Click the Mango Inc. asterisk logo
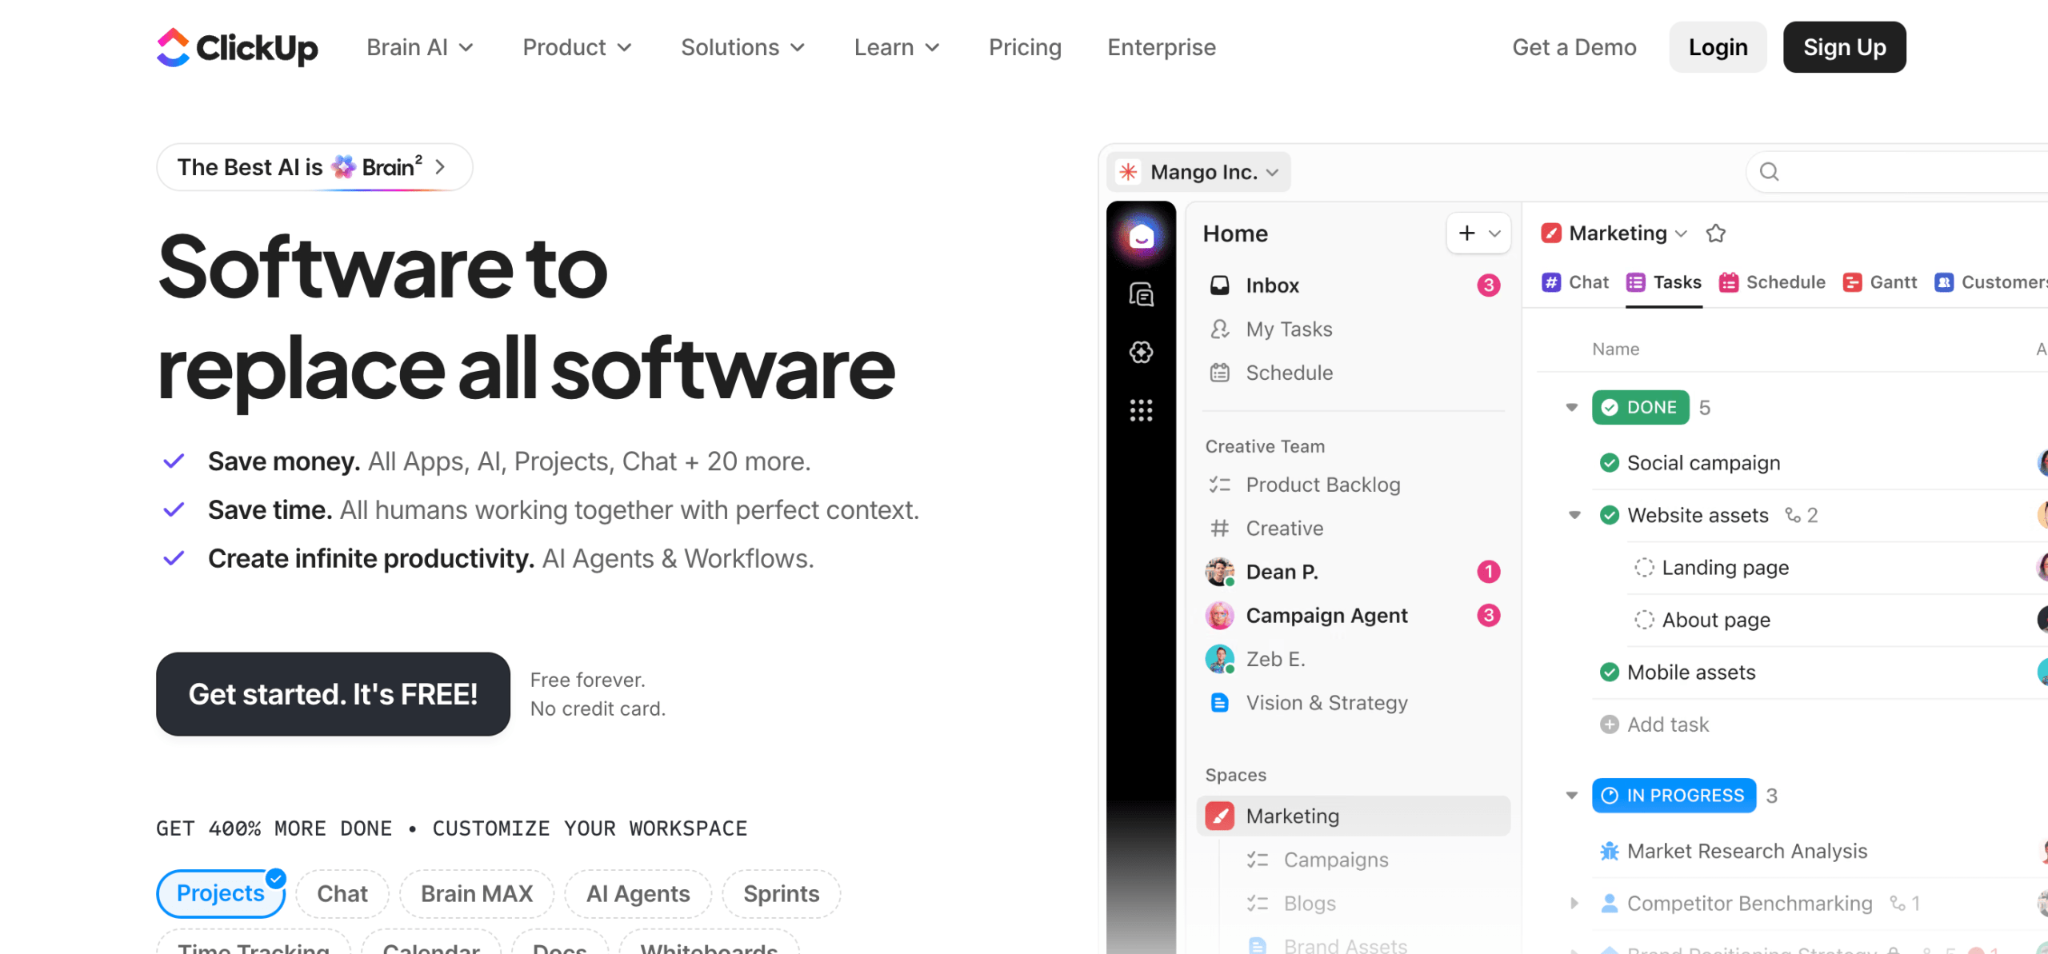This screenshot has height=954, width=2048. pyautogui.click(x=1128, y=172)
